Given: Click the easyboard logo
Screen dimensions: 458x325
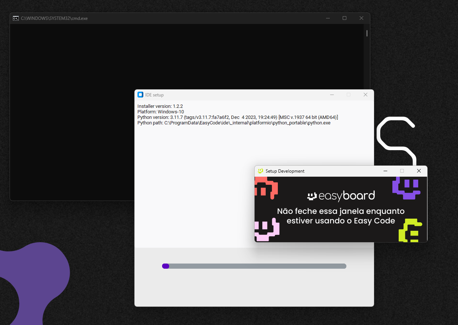Looking at the screenshot, I should click(x=341, y=196).
